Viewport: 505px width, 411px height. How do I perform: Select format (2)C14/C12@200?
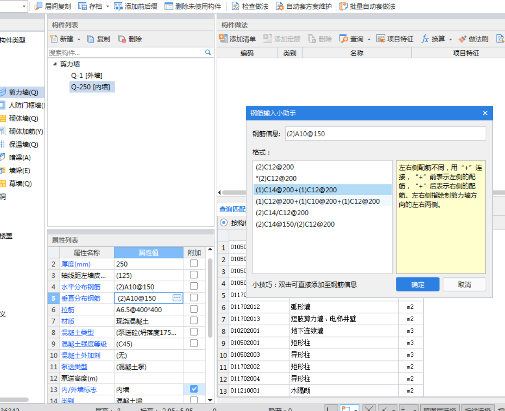322,213
